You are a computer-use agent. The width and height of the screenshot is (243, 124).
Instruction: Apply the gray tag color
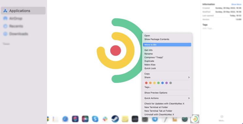[170, 83]
